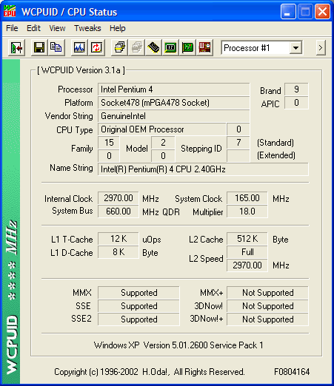Open the Help menu

click(x=118, y=28)
